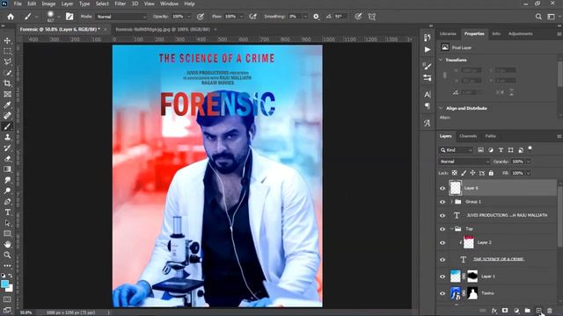The height and width of the screenshot is (316, 563).
Task: Toggle airbrush-style build-up effect
Action: tap(252, 17)
